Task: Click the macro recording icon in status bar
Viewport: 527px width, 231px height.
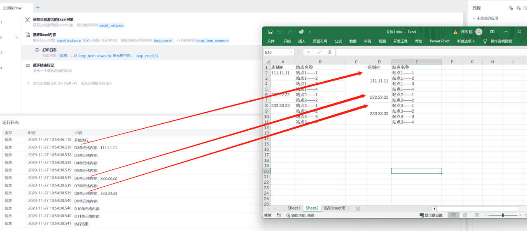Action: pyautogui.click(x=279, y=215)
